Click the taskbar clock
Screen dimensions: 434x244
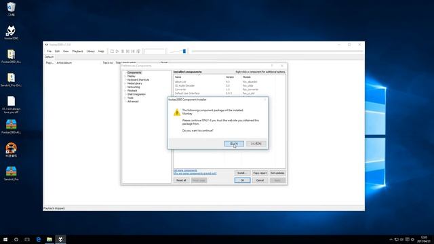coord(424,239)
